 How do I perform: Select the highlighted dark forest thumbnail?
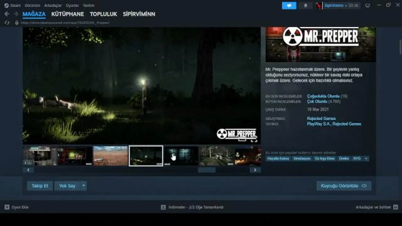(x=146, y=155)
